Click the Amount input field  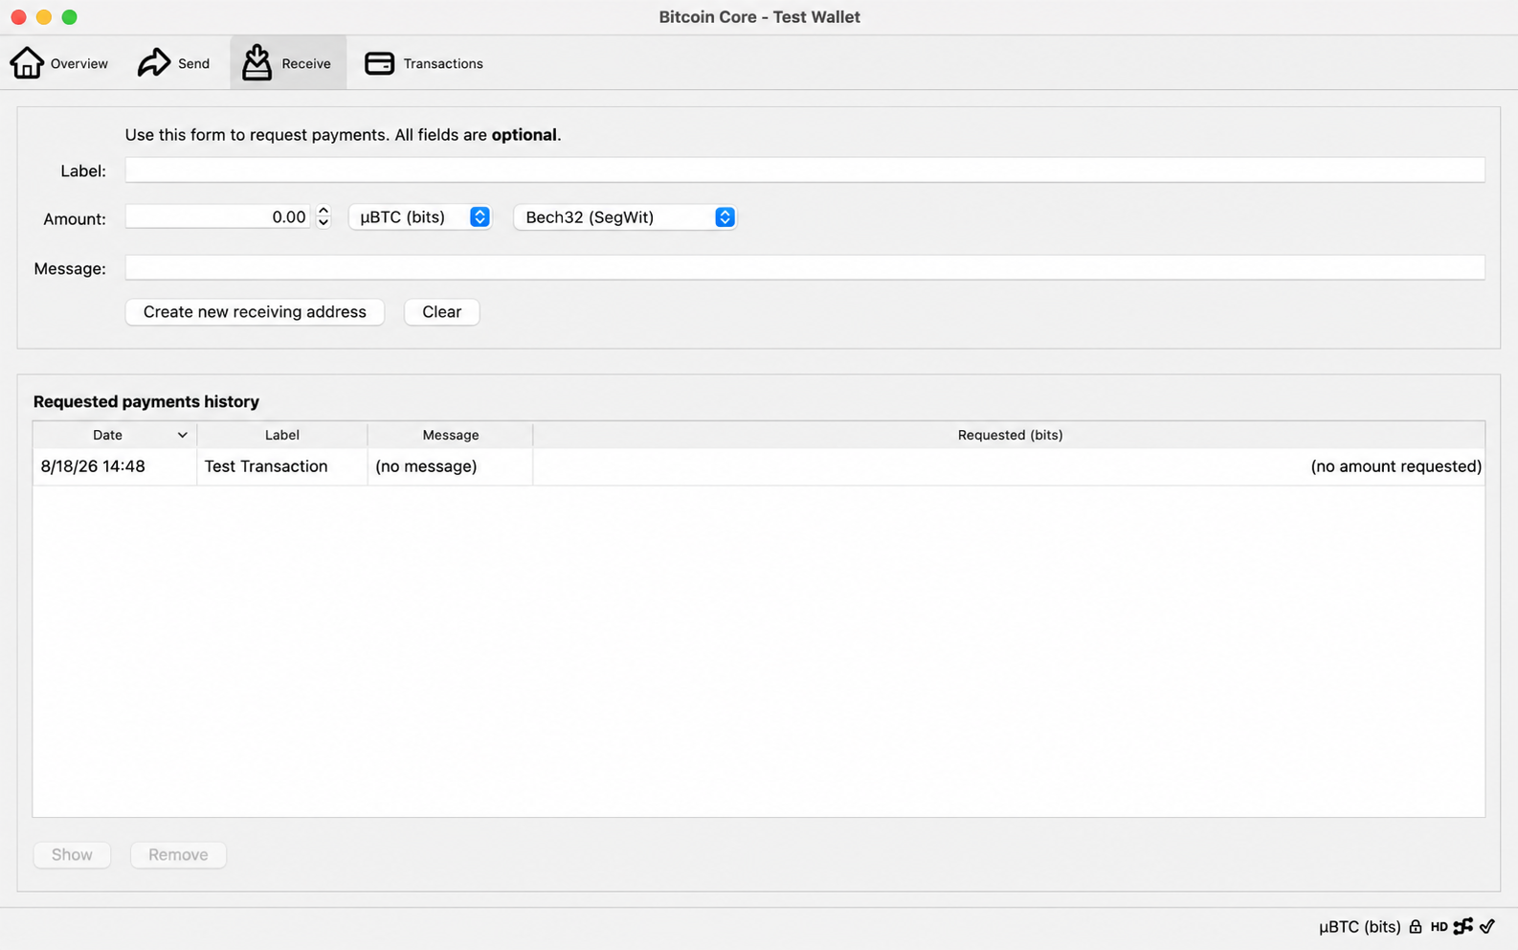(218, 217)
